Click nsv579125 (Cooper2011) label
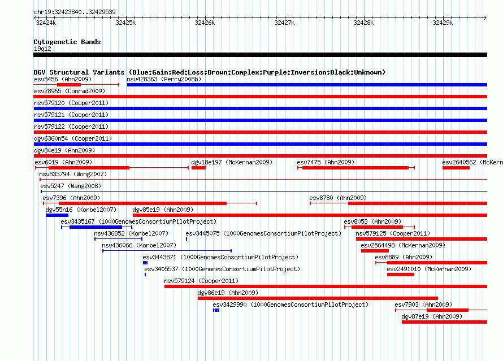Screen dimensions: 503x361 [393, 233]
